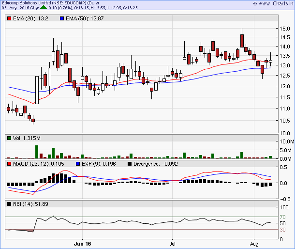Image resolution: width=295 pixels, height=249 pixels.
Task: Click the 11.0 price axis label
Action: coord(285,109)
